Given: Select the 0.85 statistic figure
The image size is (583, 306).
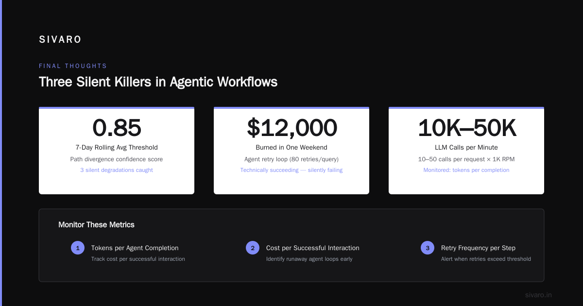Looking at the screenshot, I should pos(117,128).
